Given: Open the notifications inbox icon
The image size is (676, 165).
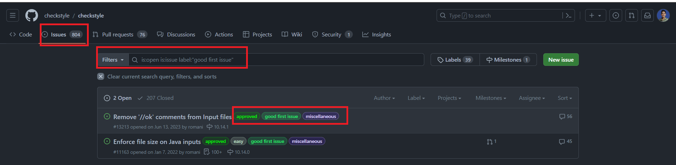Looking at the screenshot, I should coord(647,15).
